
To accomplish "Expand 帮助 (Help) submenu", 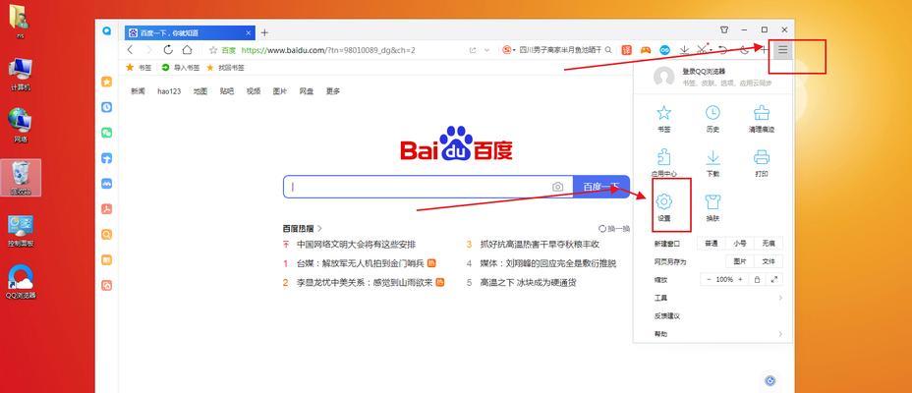I will point(718,334).
